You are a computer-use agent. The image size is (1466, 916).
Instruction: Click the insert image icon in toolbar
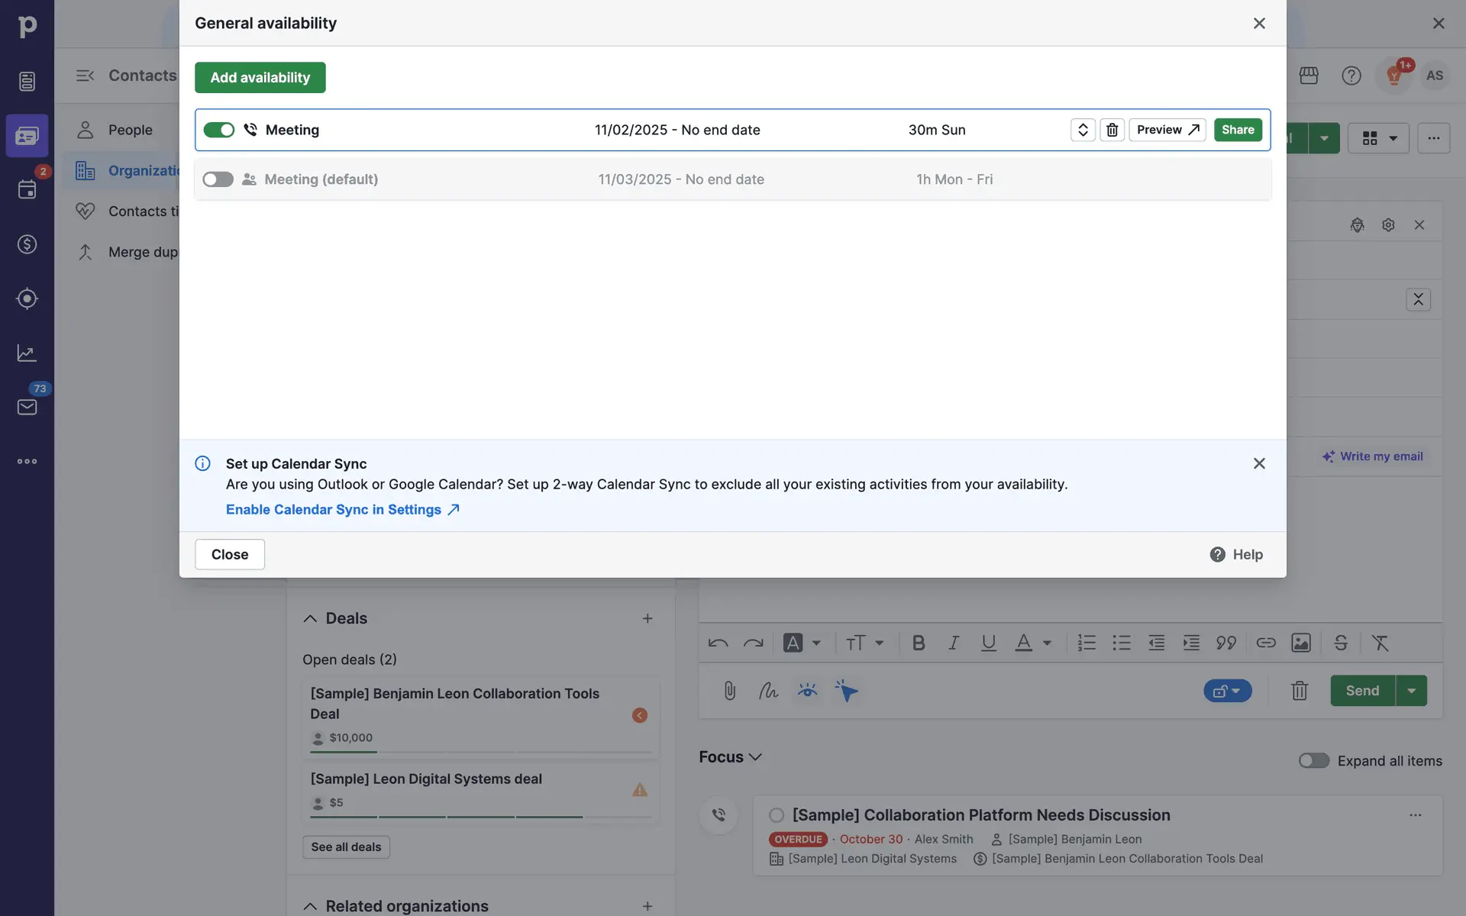click(1300, 643)
